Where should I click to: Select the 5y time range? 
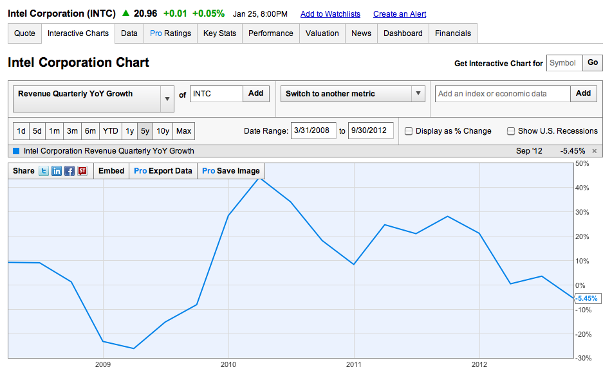[x=145, y=131]
